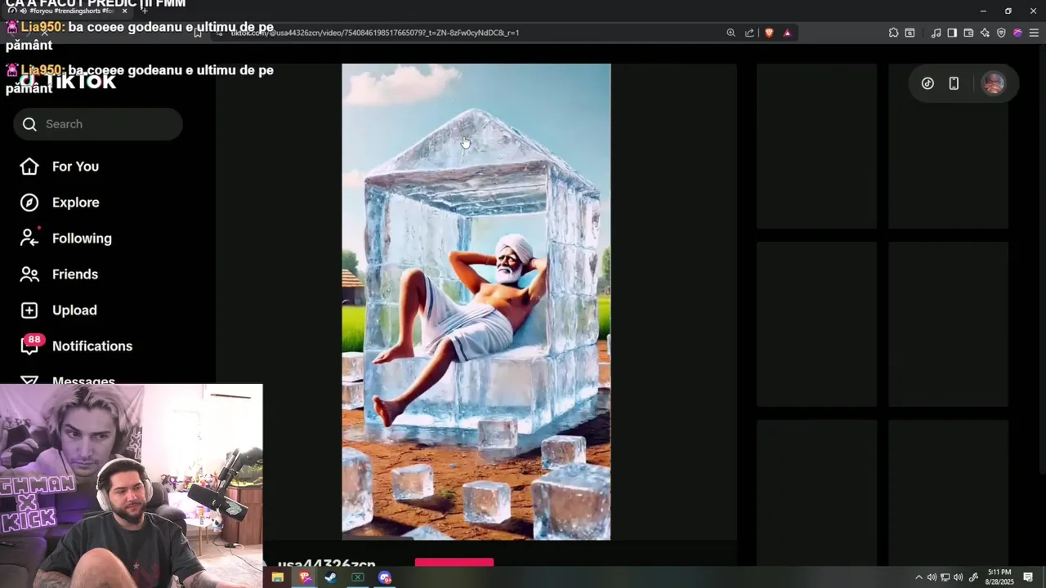This screenshot has width=1046, height=588.
Task: Open a new browser tab
Action: point(145,11)
